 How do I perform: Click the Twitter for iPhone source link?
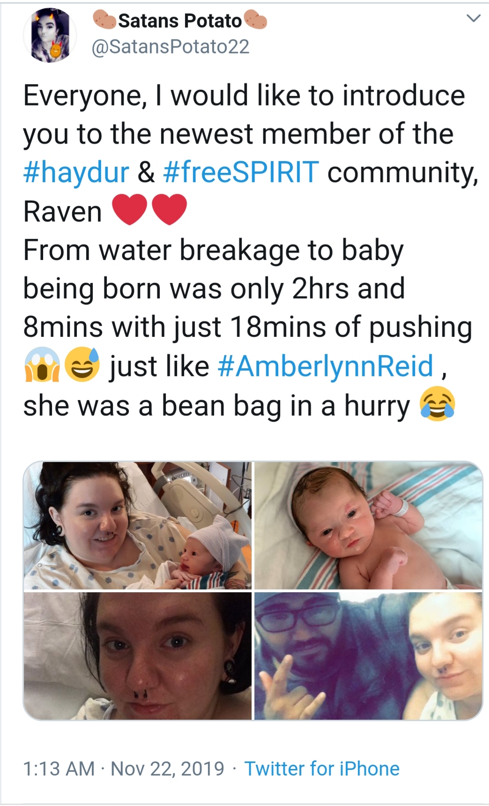(322, 769)
